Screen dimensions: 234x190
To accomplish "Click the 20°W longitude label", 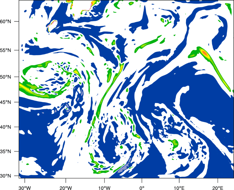I will coord(66,188).
